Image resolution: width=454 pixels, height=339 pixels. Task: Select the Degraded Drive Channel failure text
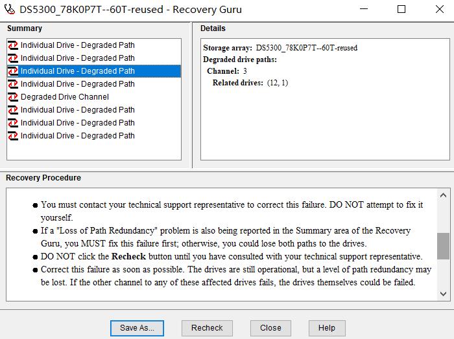64,97
